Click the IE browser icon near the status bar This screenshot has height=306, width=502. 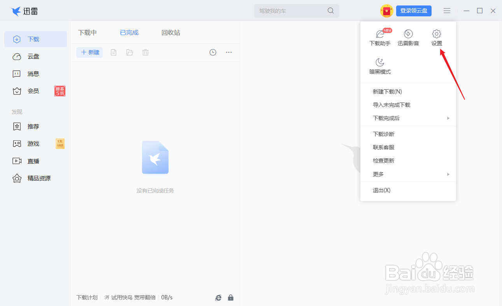(218, 297)
